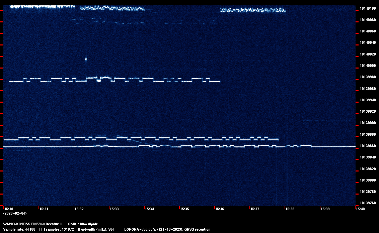This screenshot has width=379, height=233.
Task: Click the 10140000 frequency scale label
Action: tap(367, 66)
